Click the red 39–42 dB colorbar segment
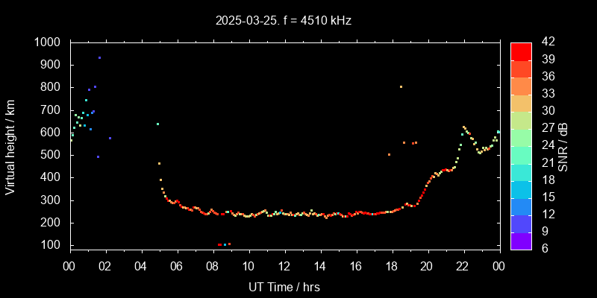Screen dimensions: 597x298 click(x=521, y=51)
